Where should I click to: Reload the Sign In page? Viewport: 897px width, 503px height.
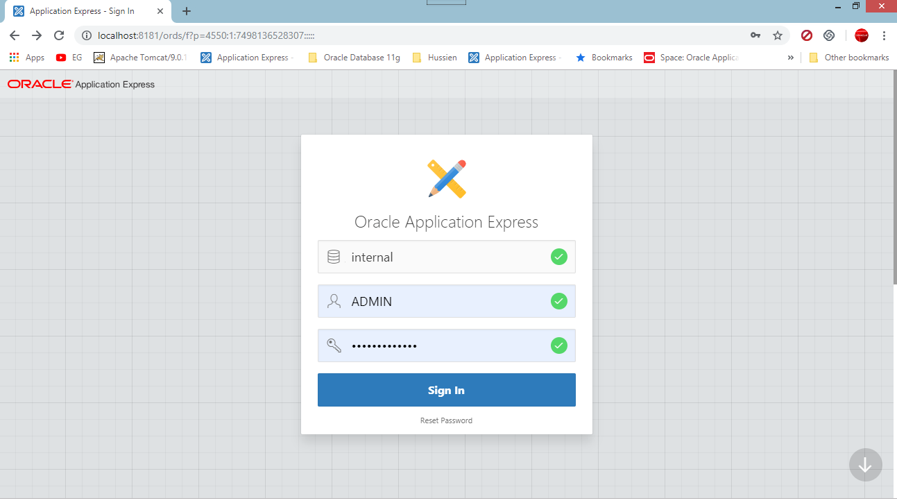(59, 35)
